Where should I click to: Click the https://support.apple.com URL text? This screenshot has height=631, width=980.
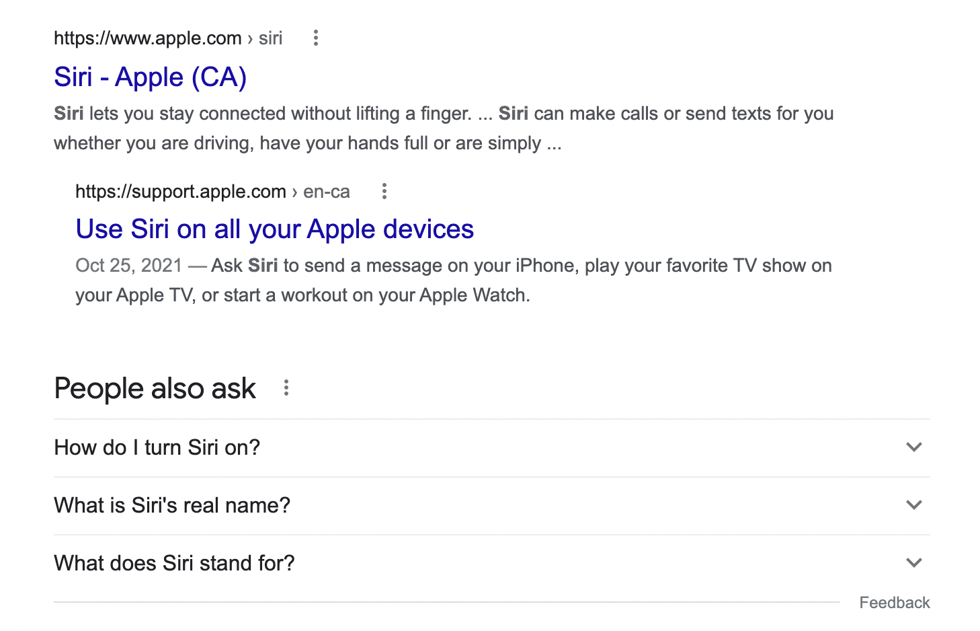coord(181,192)
